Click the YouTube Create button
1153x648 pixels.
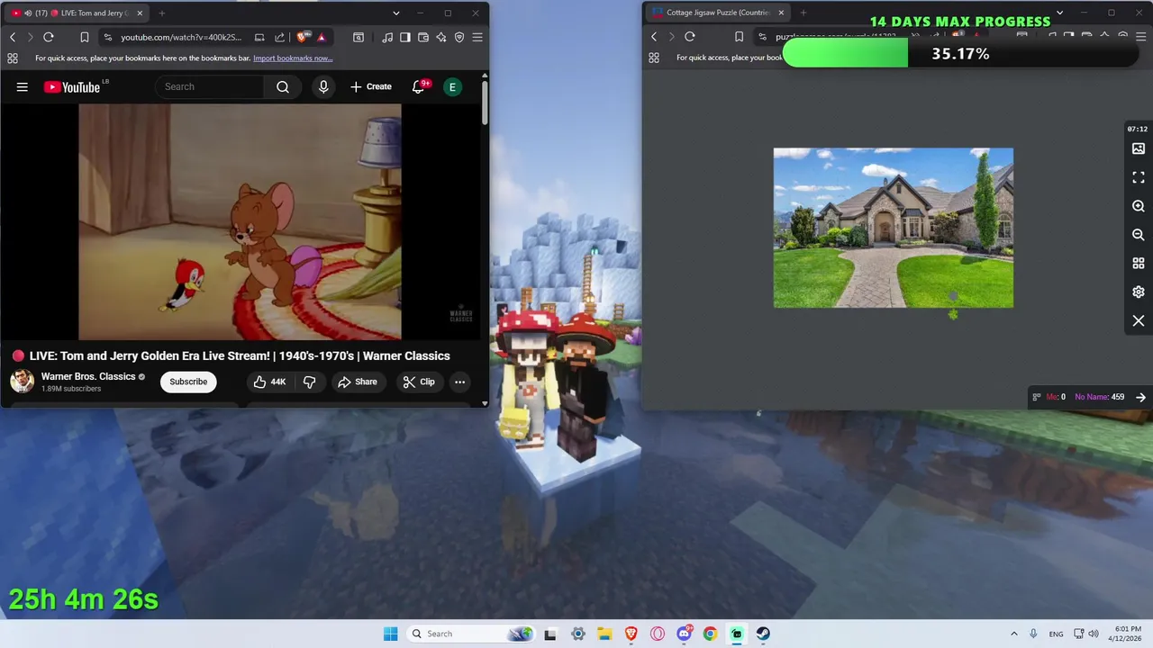(x=371, y=86)
